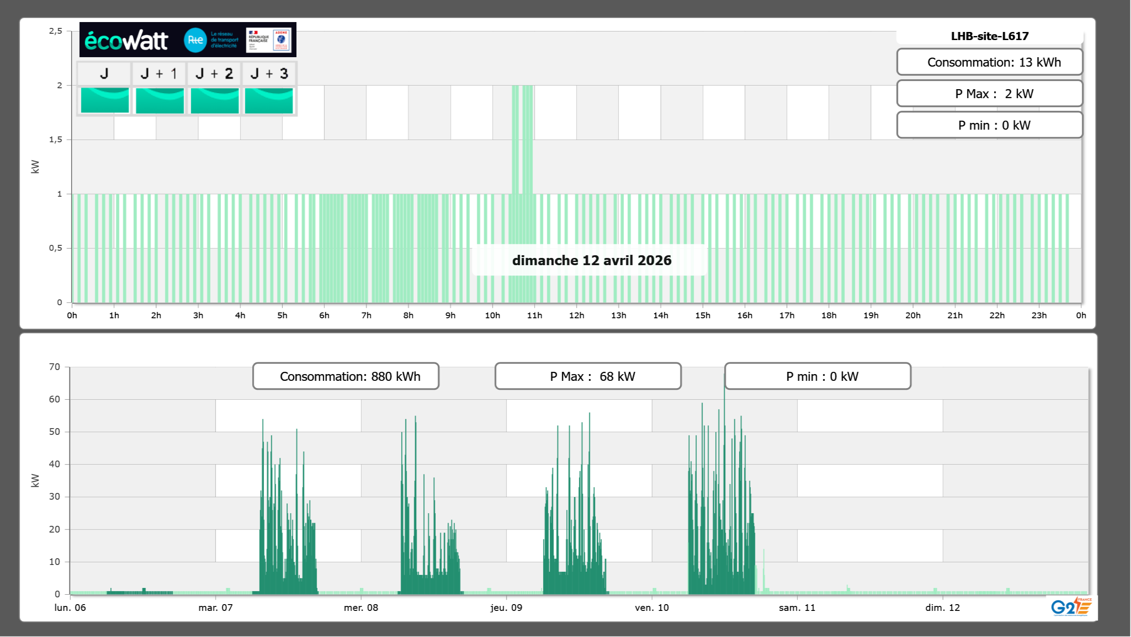Click the P Max : 68 kW box

(x=587, y=376)
